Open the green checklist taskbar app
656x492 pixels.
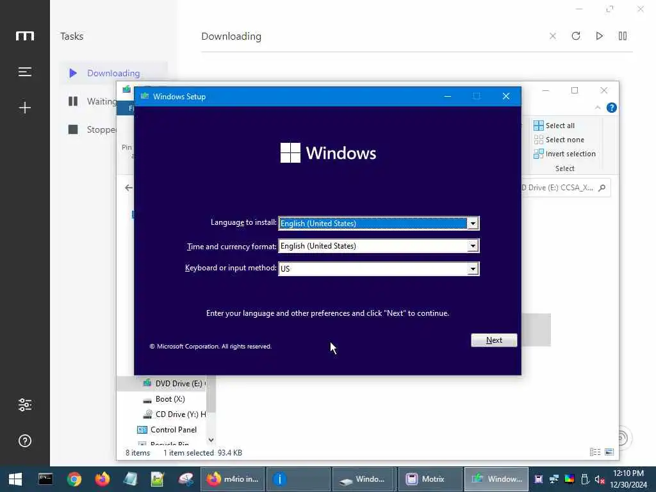[x=158, y=479]
